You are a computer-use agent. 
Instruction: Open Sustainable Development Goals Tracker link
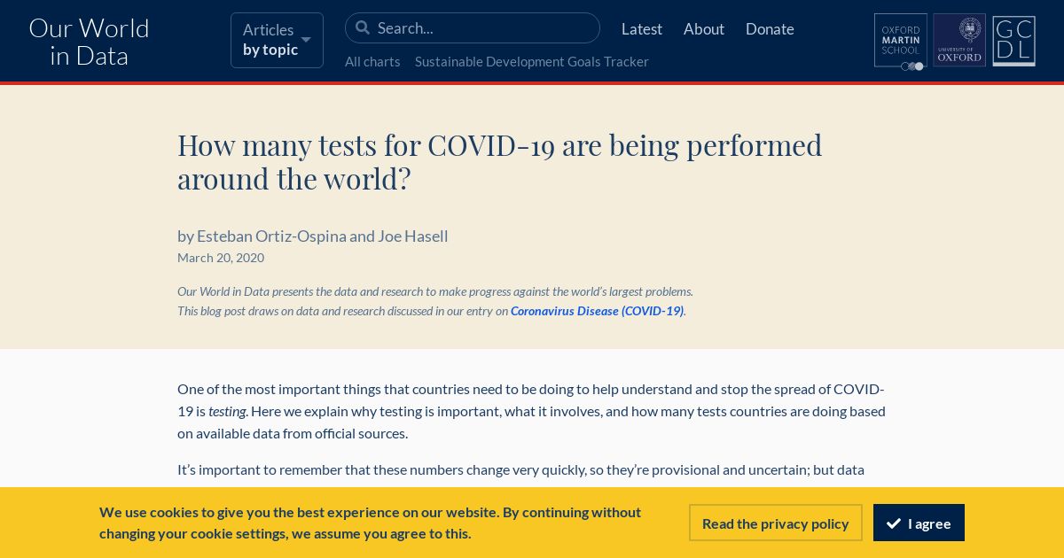(x=532, y=61)
